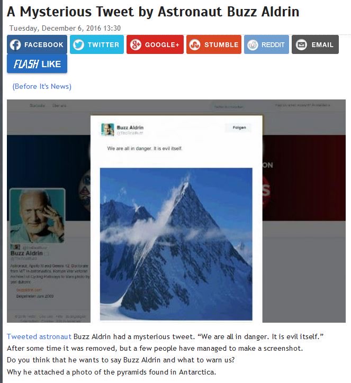Click the Email envelope icon

[301, 45]
